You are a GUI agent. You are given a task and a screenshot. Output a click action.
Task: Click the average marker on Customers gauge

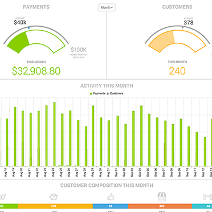coord(182,27)
